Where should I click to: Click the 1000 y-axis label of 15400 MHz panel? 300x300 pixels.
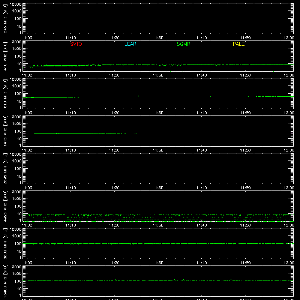click(x=17, y=274)
